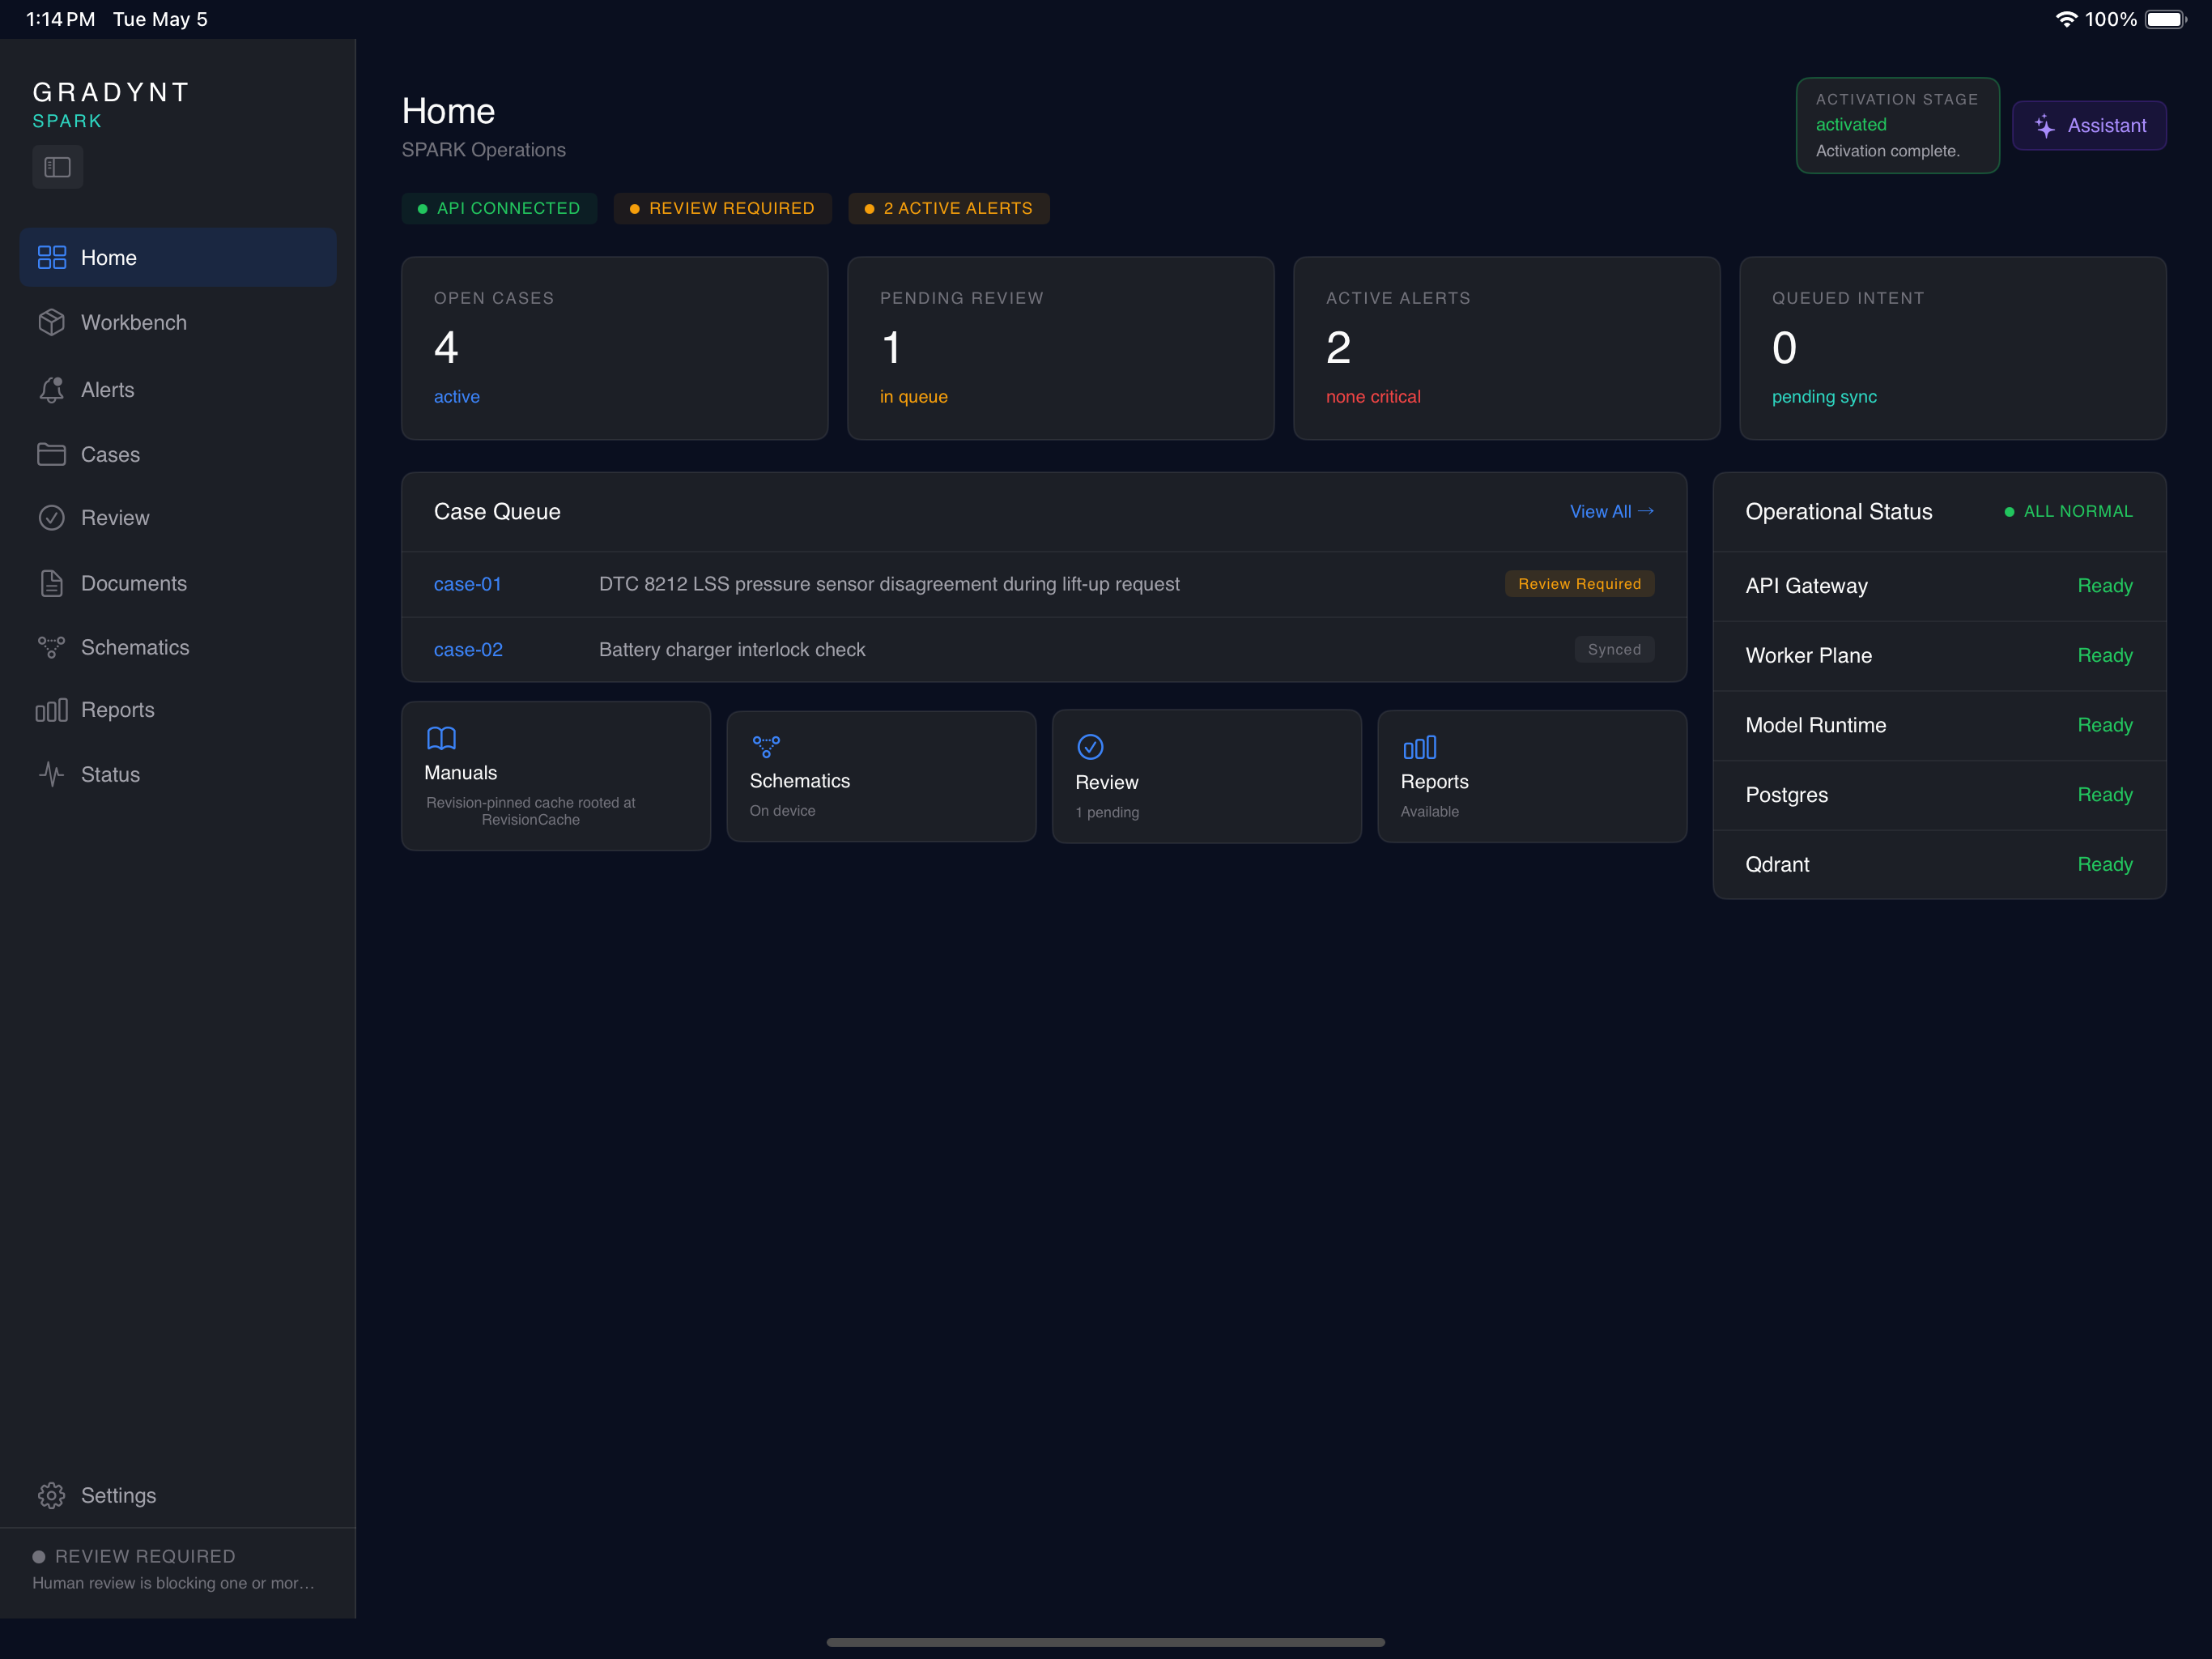Open the Home menu item
Image resolution: width=2212 pixels, height=1659 pixels.
[178, 257]
